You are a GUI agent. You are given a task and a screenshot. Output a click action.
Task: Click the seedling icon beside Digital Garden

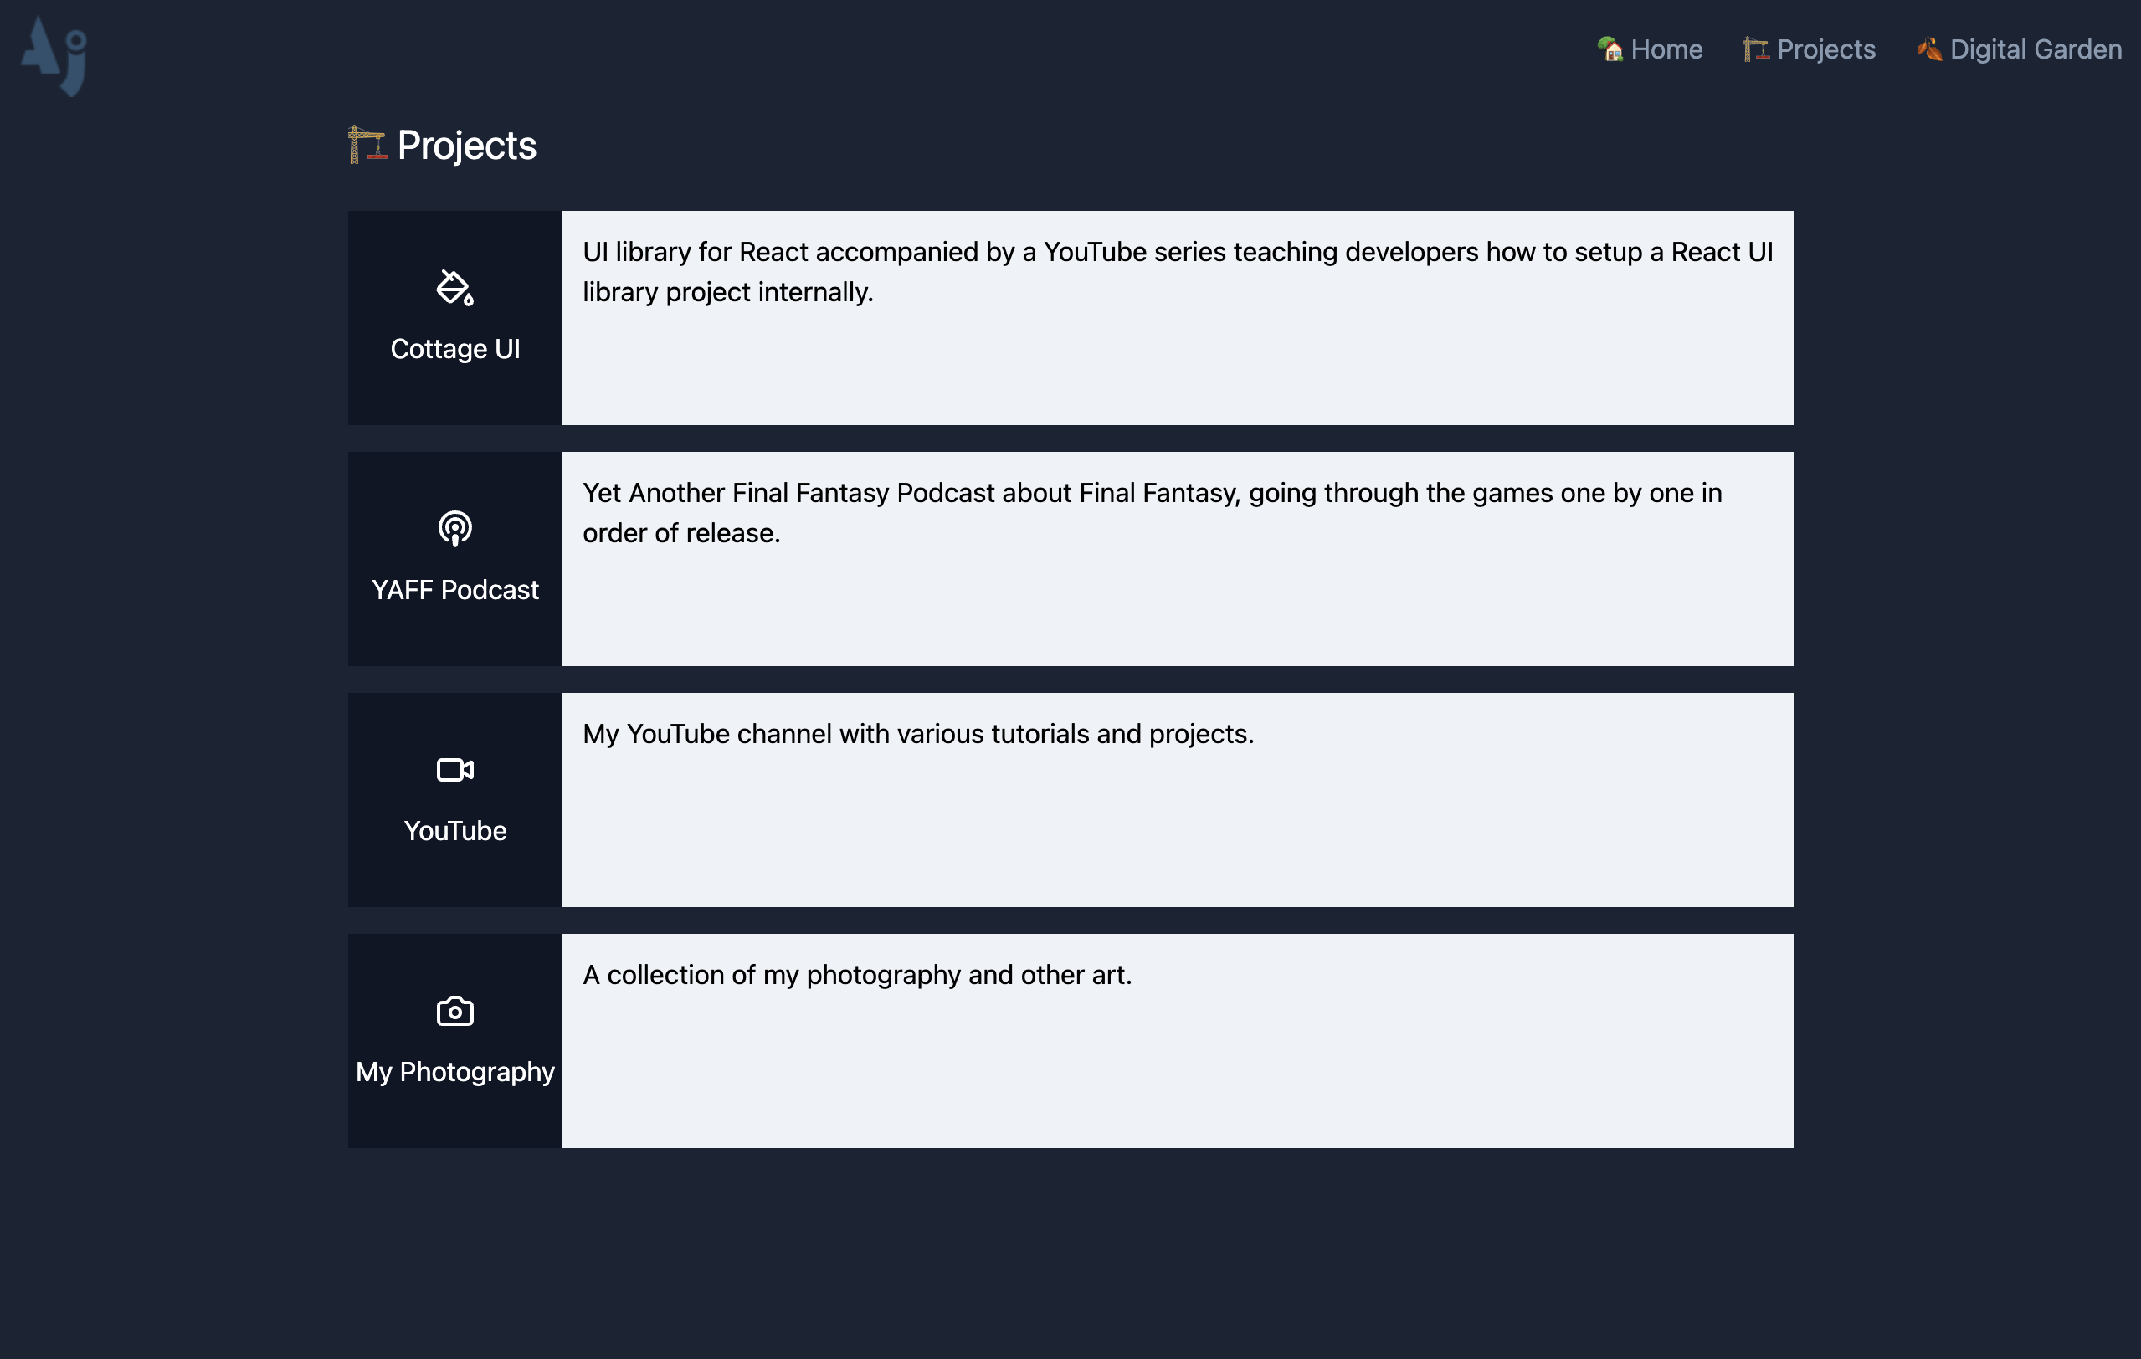1928,49
